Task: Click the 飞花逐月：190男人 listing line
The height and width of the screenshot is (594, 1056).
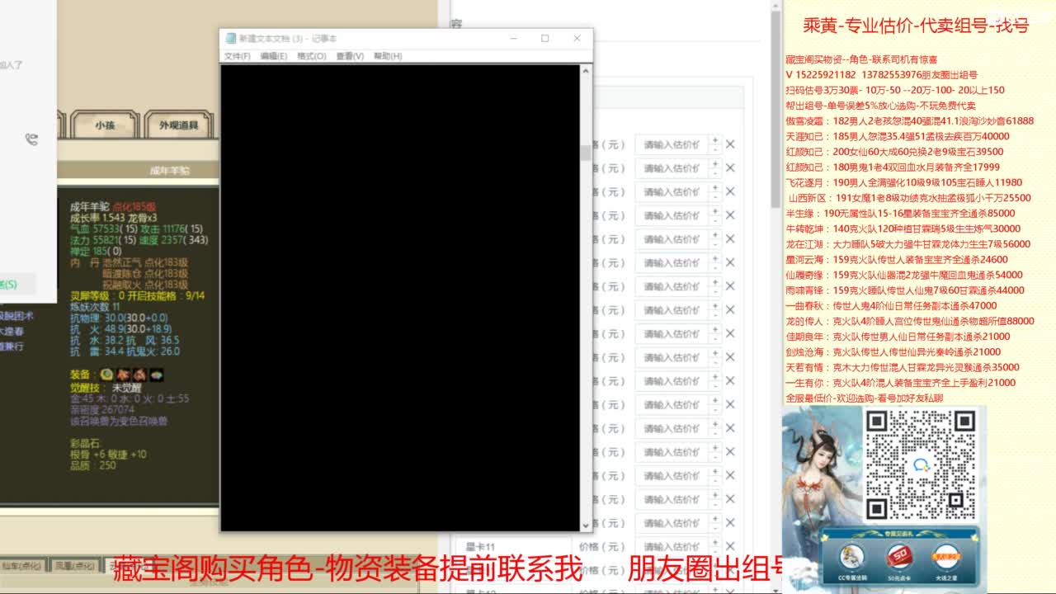Action: coord(904,182)
